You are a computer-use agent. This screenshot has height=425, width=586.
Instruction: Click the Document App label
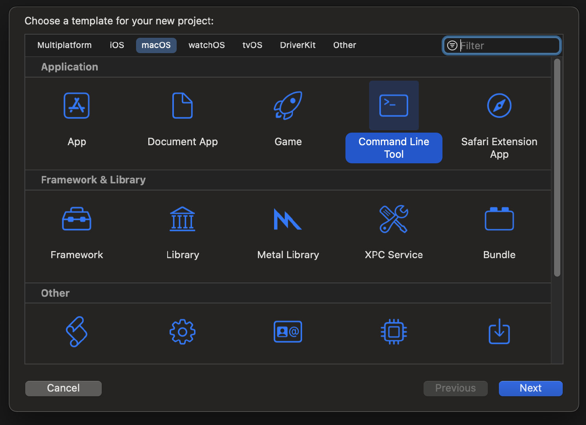coord(183,142)
